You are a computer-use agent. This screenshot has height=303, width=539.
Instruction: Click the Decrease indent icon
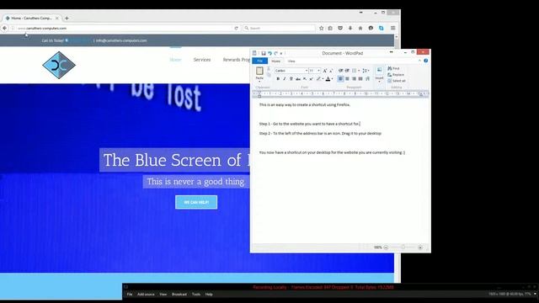coord(340,71)
